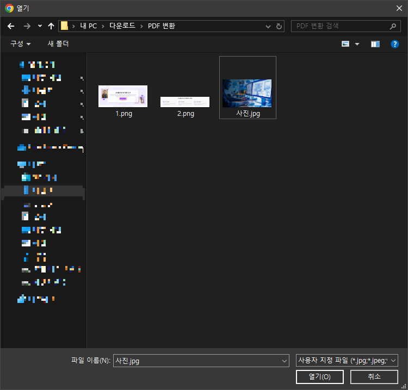Select 내 PC breadcrumb in address bar
Viewport: 408px width, 390px height.
click(x=89, y=26)
